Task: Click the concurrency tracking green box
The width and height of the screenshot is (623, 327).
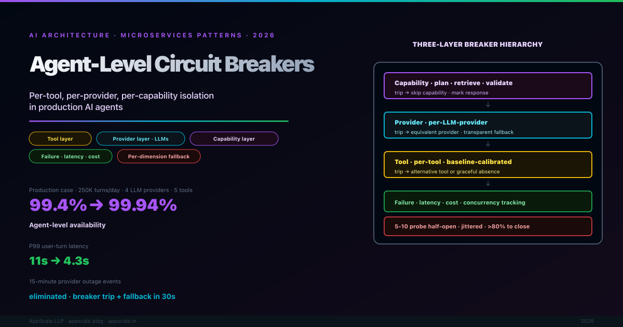Action: tap(488, 202)
